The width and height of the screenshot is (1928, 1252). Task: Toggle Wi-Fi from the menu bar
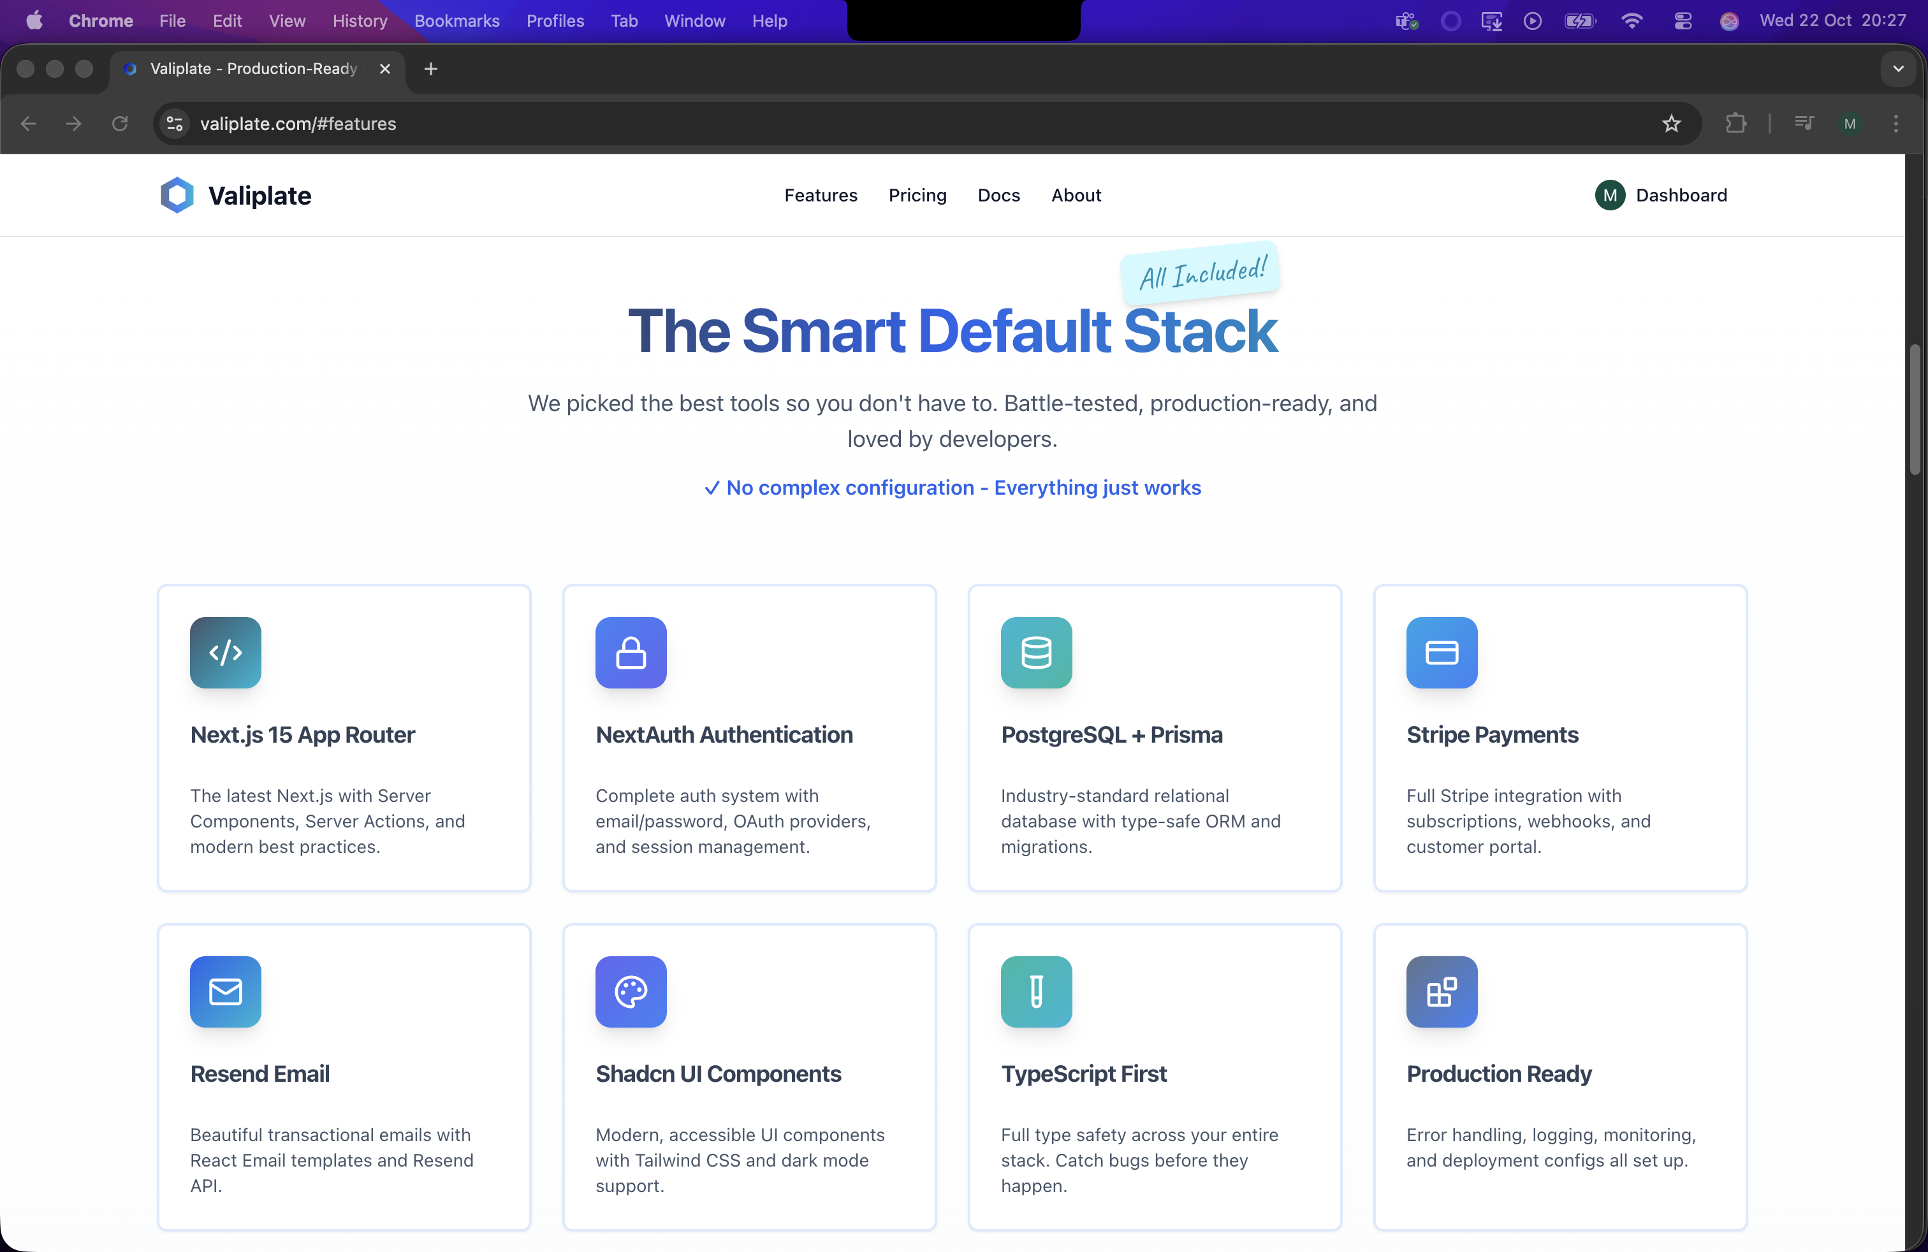click(1632, 21)
